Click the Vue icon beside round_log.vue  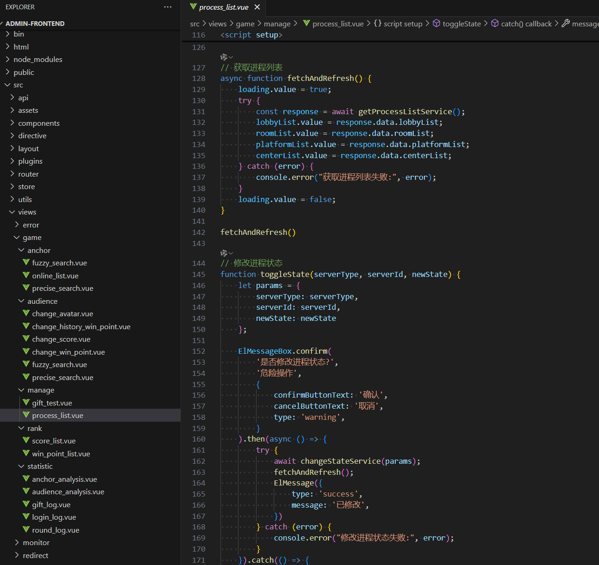[26, 530]
